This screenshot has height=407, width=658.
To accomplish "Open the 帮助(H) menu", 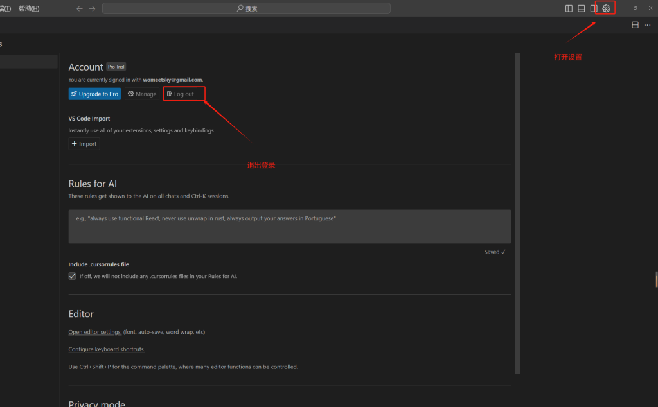I will click(x=29, y=8).
